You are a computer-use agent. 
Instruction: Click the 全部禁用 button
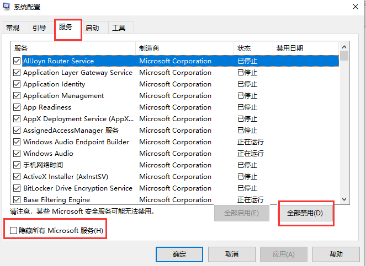(x=305, y=213)
